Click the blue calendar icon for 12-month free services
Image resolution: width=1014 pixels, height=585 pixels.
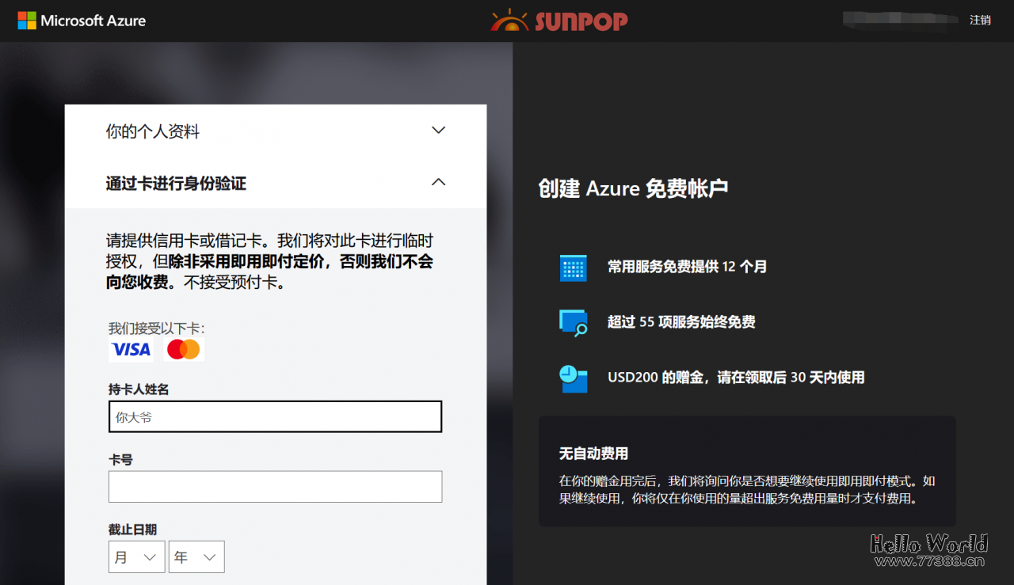pyautogui.click(x=573, y=267)
